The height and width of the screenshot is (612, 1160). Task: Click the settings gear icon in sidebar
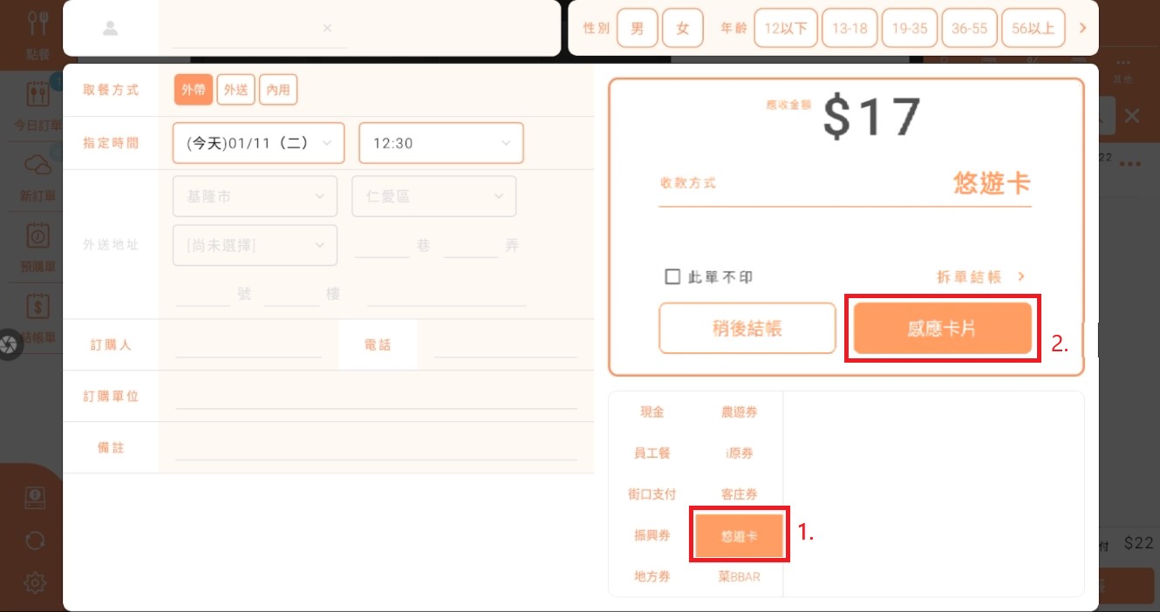[35, 582]
